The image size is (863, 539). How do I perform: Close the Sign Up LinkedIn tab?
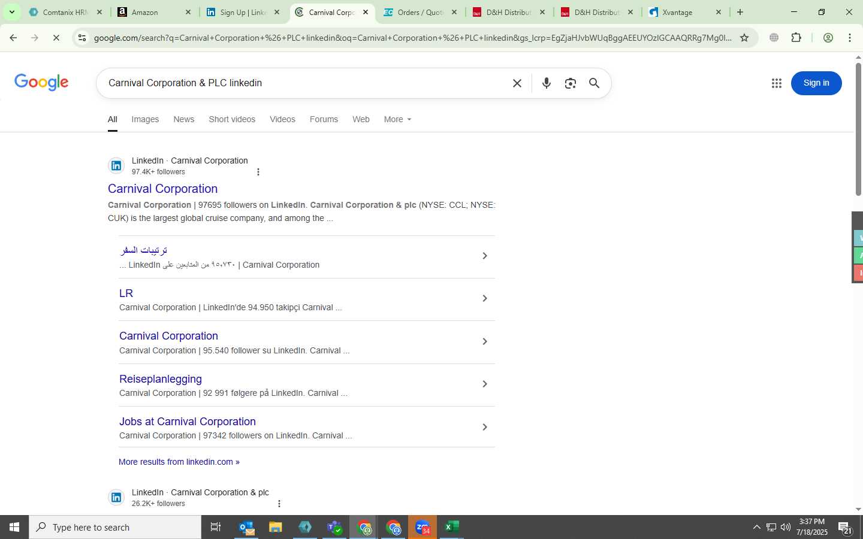[x=277, y=12]
